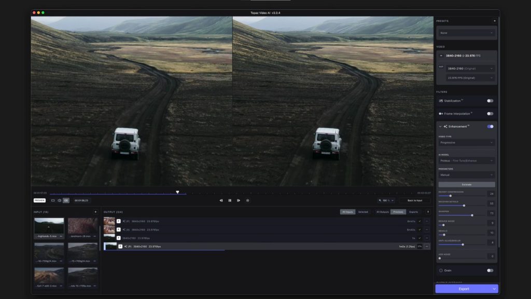This screenshot has width=531, height=299.
Task: Step forward one frame
Action: 239,200
